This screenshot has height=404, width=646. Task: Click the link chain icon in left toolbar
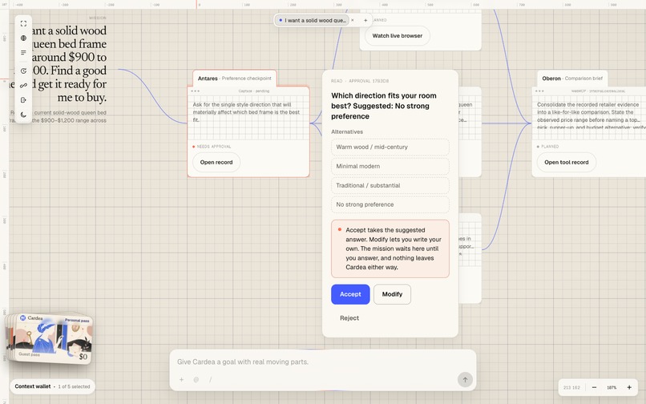(23, 85)
